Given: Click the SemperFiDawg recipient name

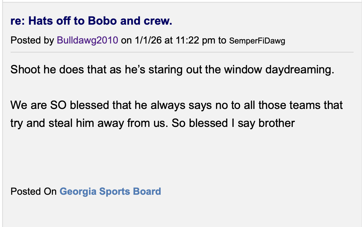Looking at the screenshot, I should point(257,41).
